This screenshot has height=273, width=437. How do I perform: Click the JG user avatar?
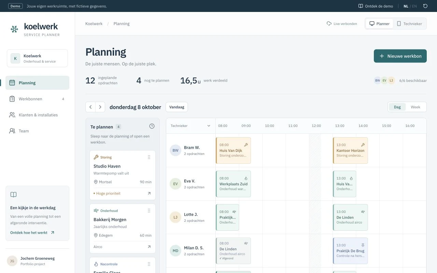pyautogui.click(x=12, y=261)
